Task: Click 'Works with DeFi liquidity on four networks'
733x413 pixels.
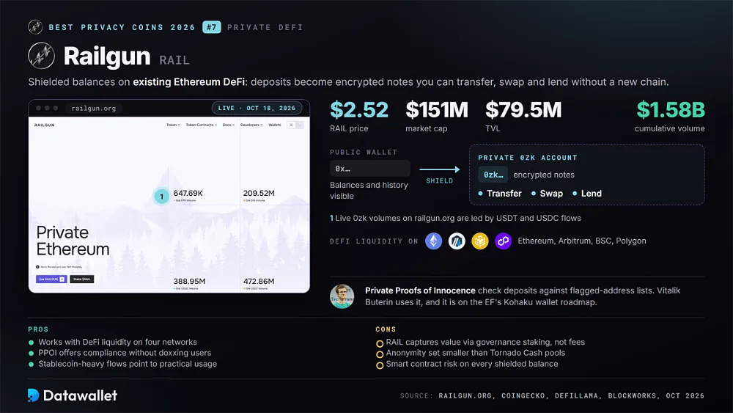Action: 118,342
